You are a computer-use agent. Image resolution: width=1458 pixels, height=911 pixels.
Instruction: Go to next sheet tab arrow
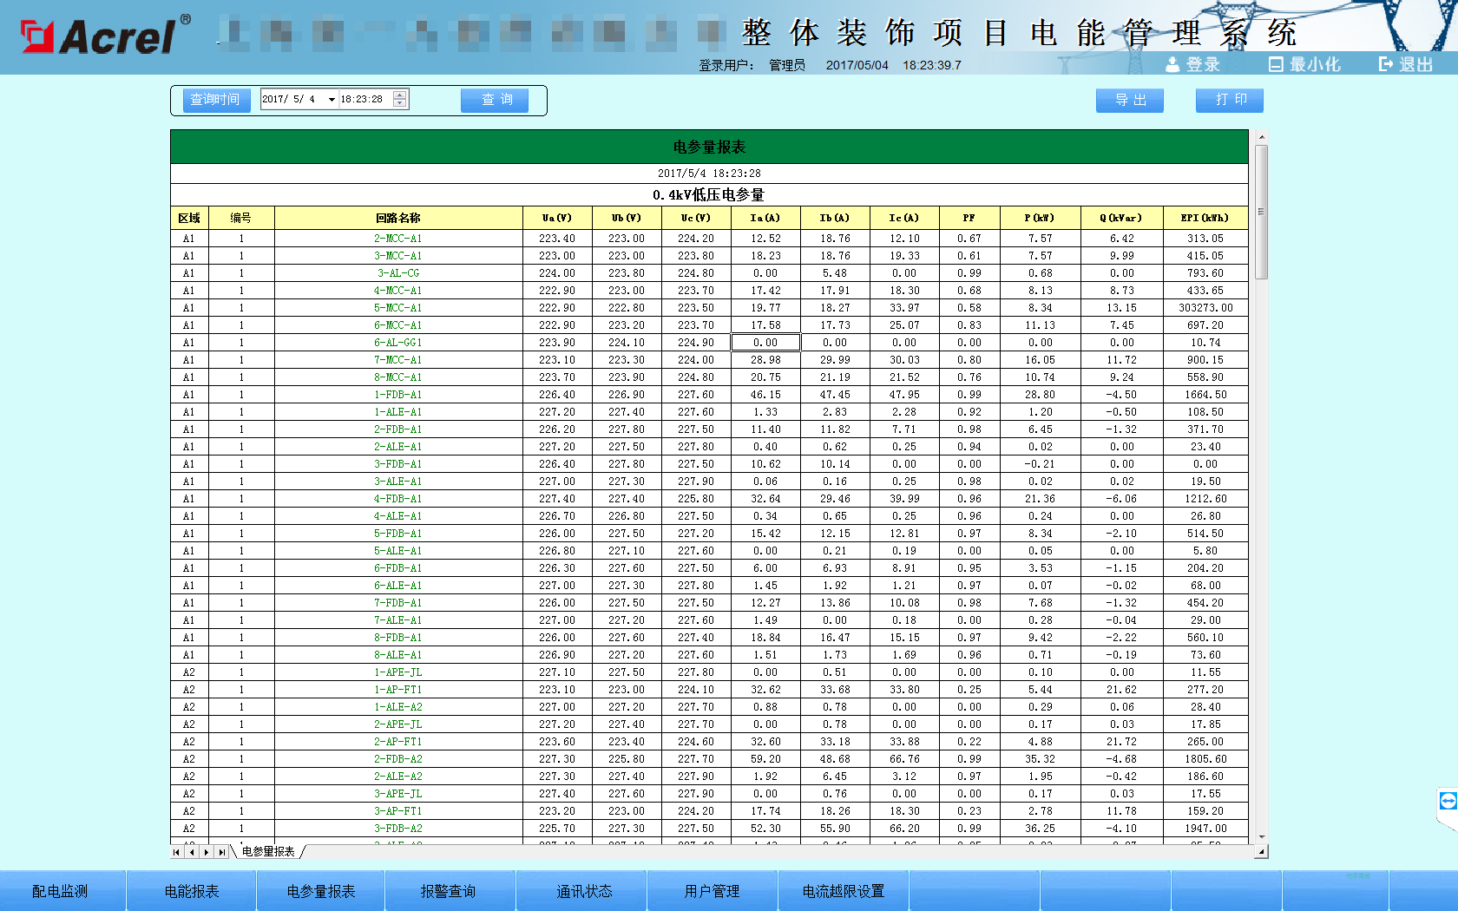[x=207, y=852]
